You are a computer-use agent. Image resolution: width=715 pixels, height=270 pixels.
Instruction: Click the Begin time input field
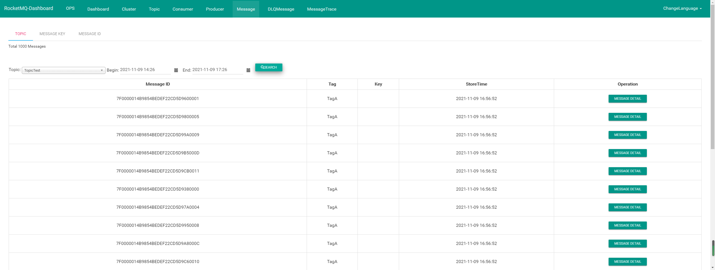tap(145, 70)
